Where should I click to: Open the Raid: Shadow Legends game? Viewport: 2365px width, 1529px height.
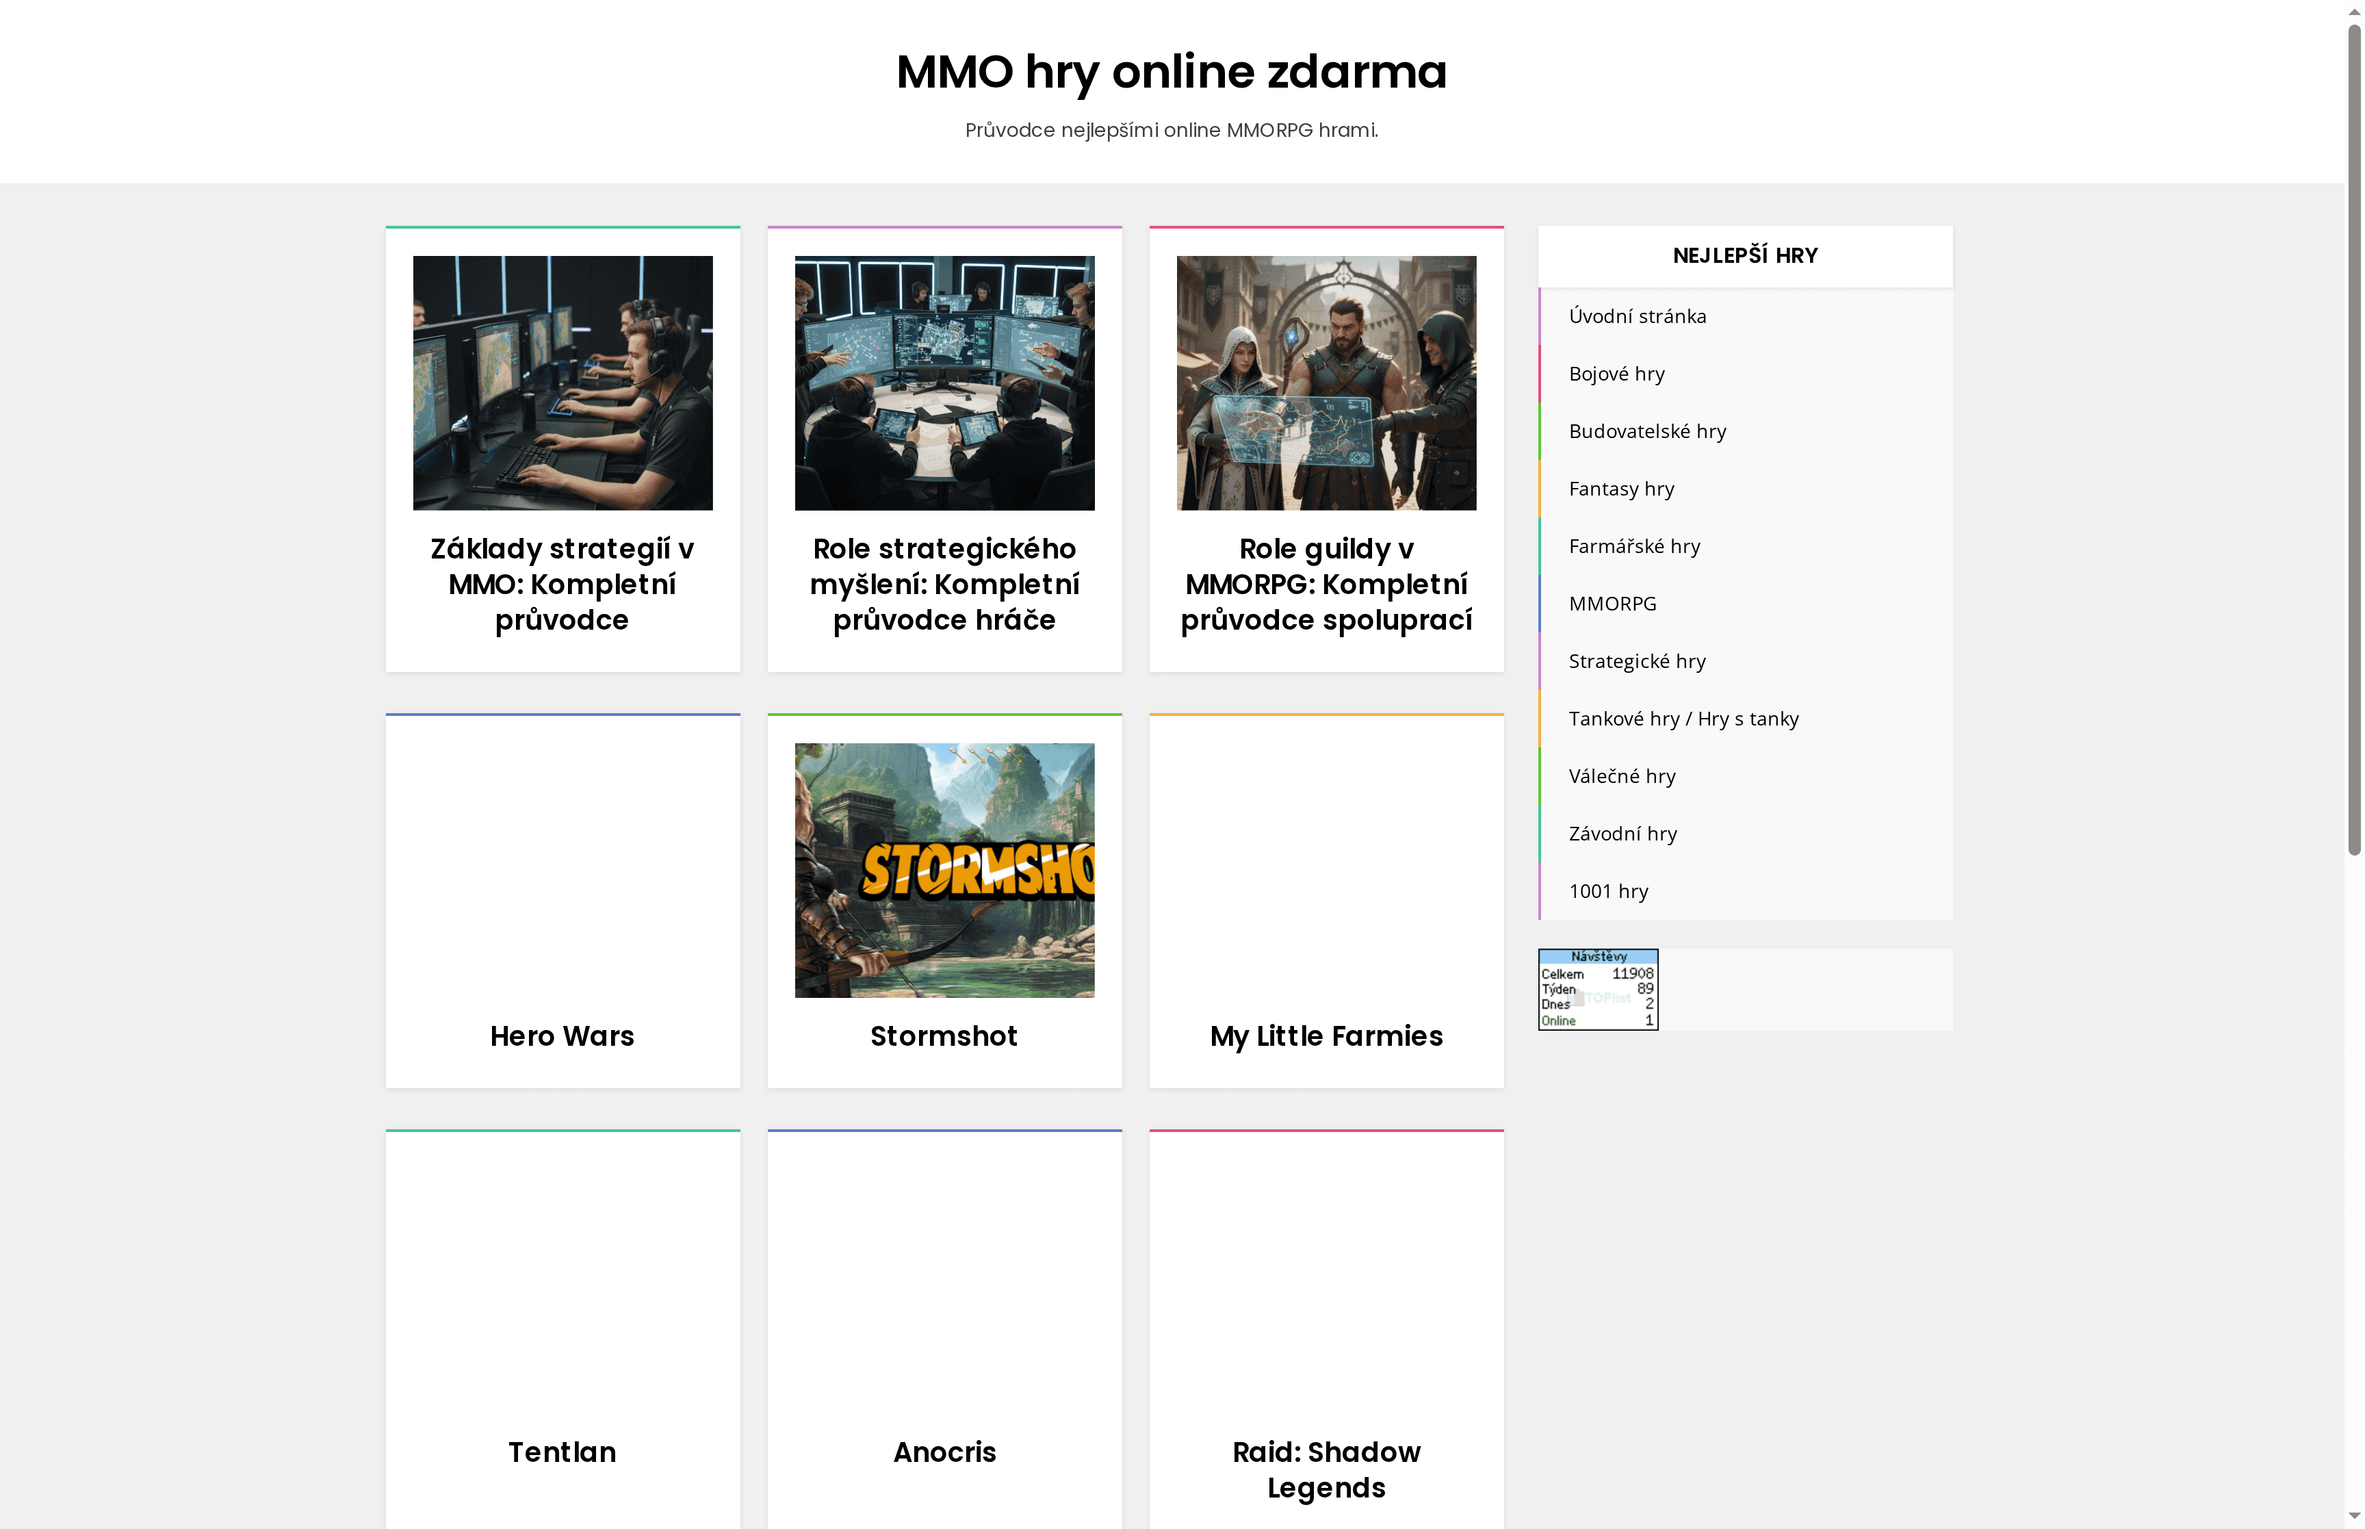coord(1326,1469)
